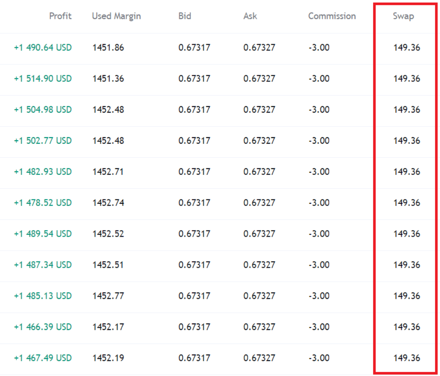Click profit value +1 482.93 USD

(x=43, y=172)
